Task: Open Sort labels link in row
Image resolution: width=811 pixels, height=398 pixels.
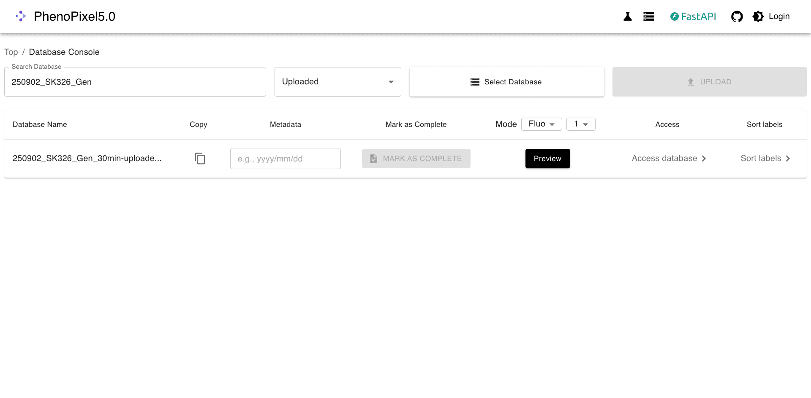Action: pos(765,159)
